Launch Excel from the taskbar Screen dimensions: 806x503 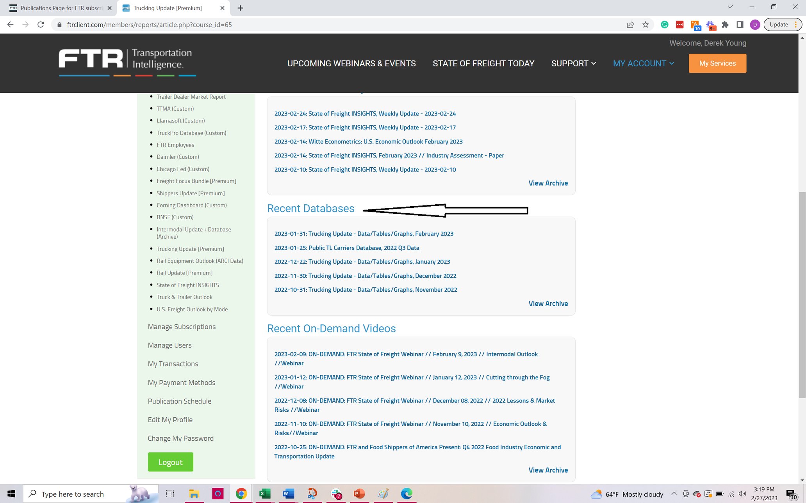point(265,494)
